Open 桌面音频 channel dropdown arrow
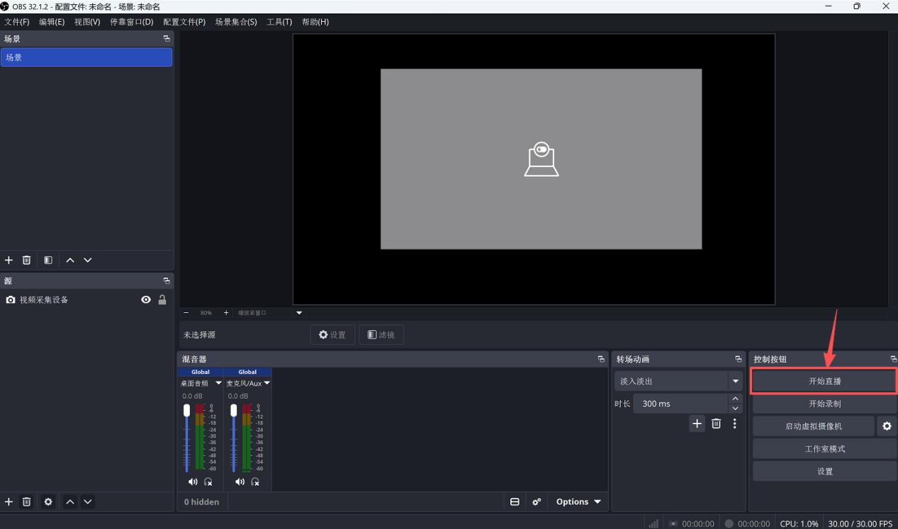 [218, 383]
